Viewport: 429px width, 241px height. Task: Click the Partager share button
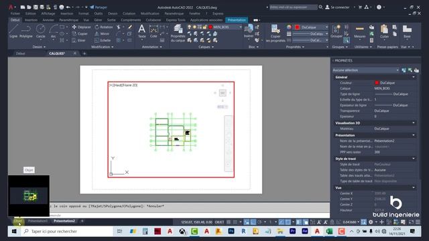[x=99, y=7]
